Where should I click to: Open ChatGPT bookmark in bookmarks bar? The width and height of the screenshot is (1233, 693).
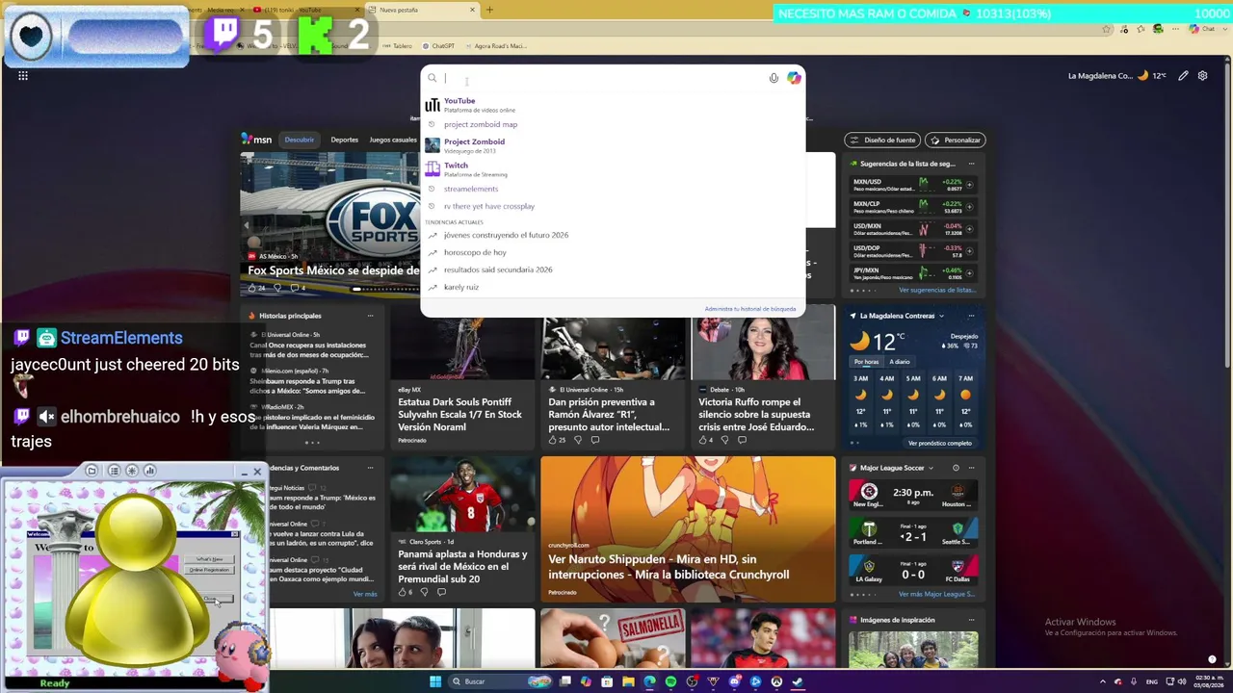click(x=436, y=45)
